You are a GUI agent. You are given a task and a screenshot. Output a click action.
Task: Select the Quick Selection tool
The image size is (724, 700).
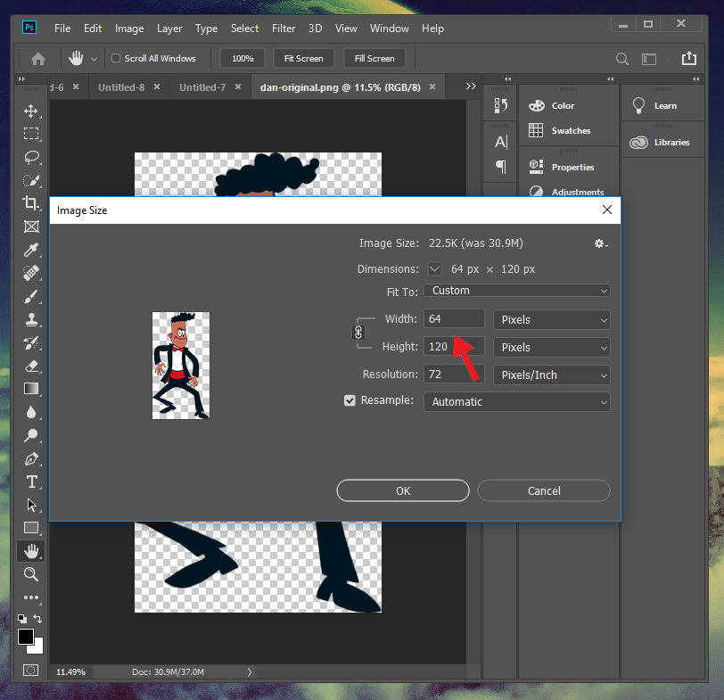tap(31, 180)
